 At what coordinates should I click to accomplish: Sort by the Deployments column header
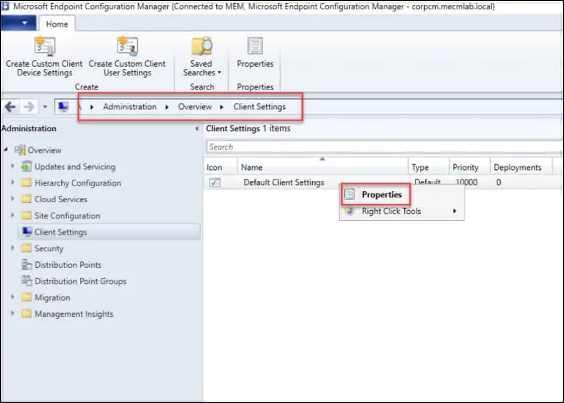(521, 167)
